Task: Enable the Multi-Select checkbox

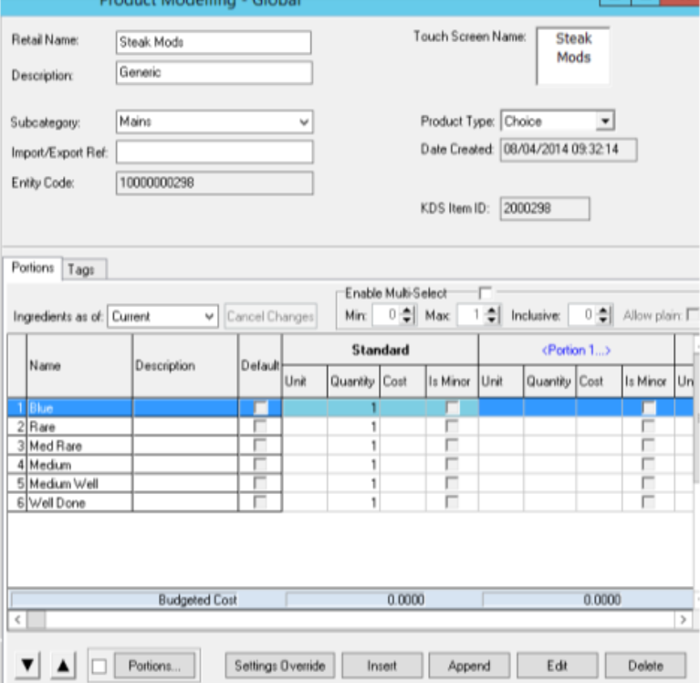Action: point(486,292)
